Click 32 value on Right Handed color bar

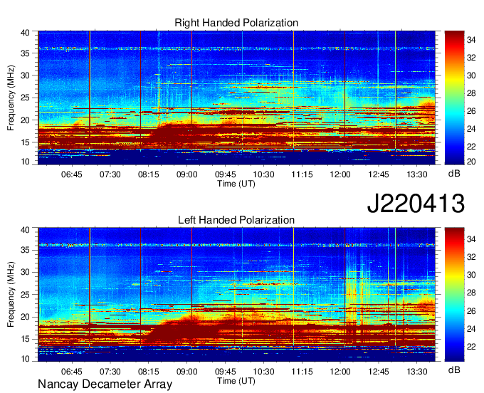[471, 58]
